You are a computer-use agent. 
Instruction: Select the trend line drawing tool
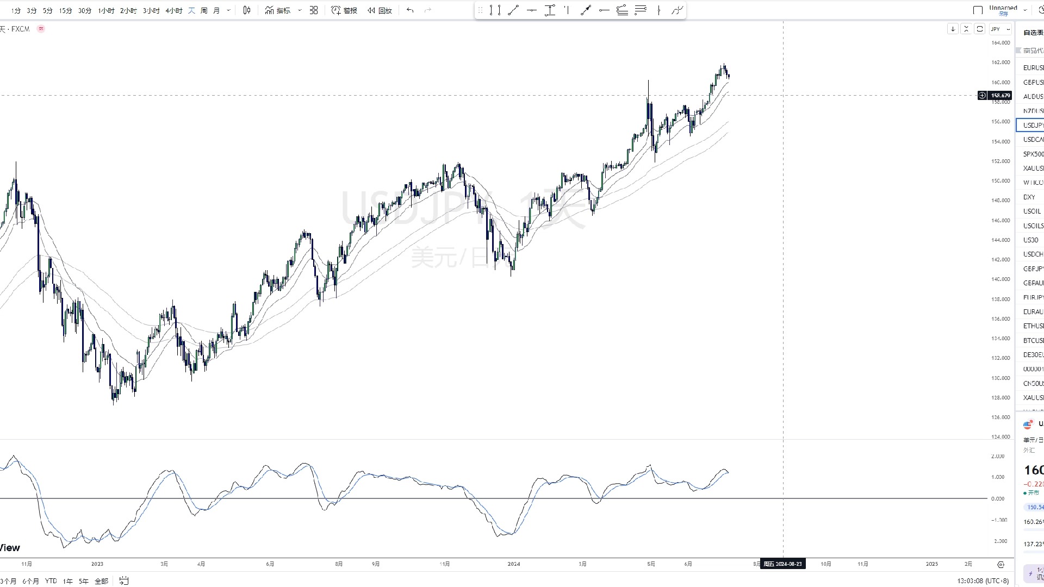513,10
